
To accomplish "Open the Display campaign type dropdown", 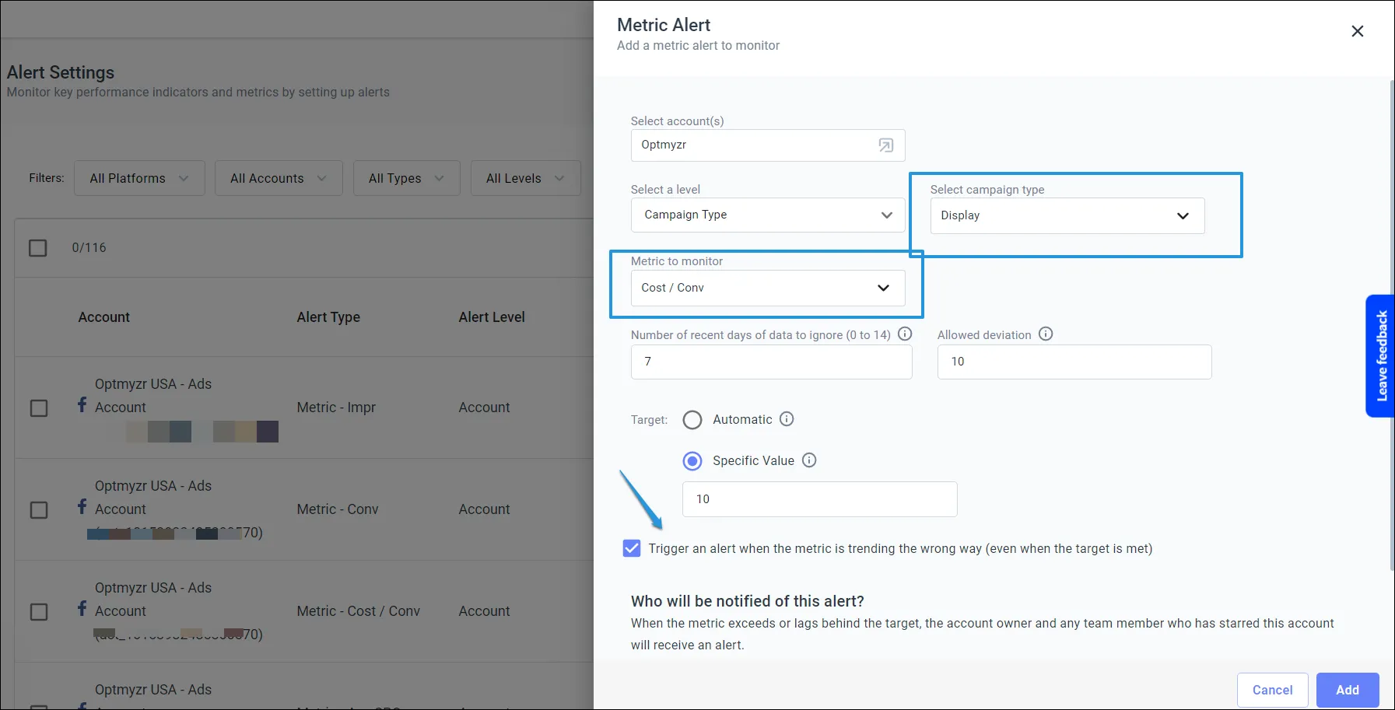I will (1067, 215).
